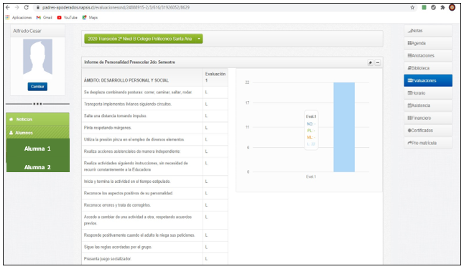Bookmark this page with the star icon

412,8
